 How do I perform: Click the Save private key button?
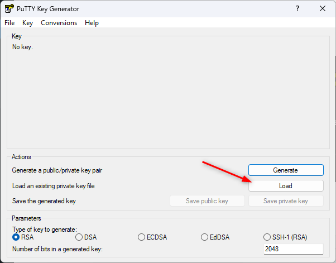click(286, 201)
